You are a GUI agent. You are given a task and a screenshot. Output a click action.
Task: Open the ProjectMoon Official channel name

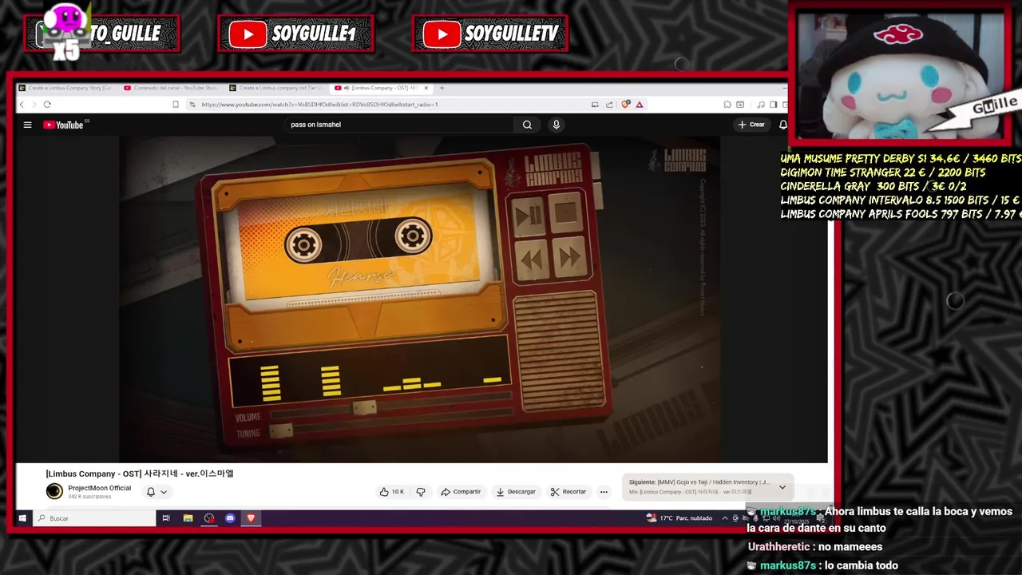click(x=99, y=488)
